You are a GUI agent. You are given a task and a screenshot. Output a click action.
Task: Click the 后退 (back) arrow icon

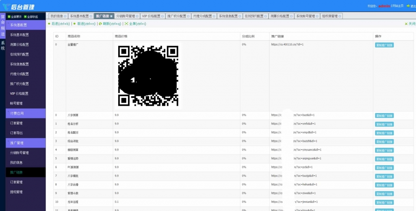pyautogui.click(x=49, y=24)
